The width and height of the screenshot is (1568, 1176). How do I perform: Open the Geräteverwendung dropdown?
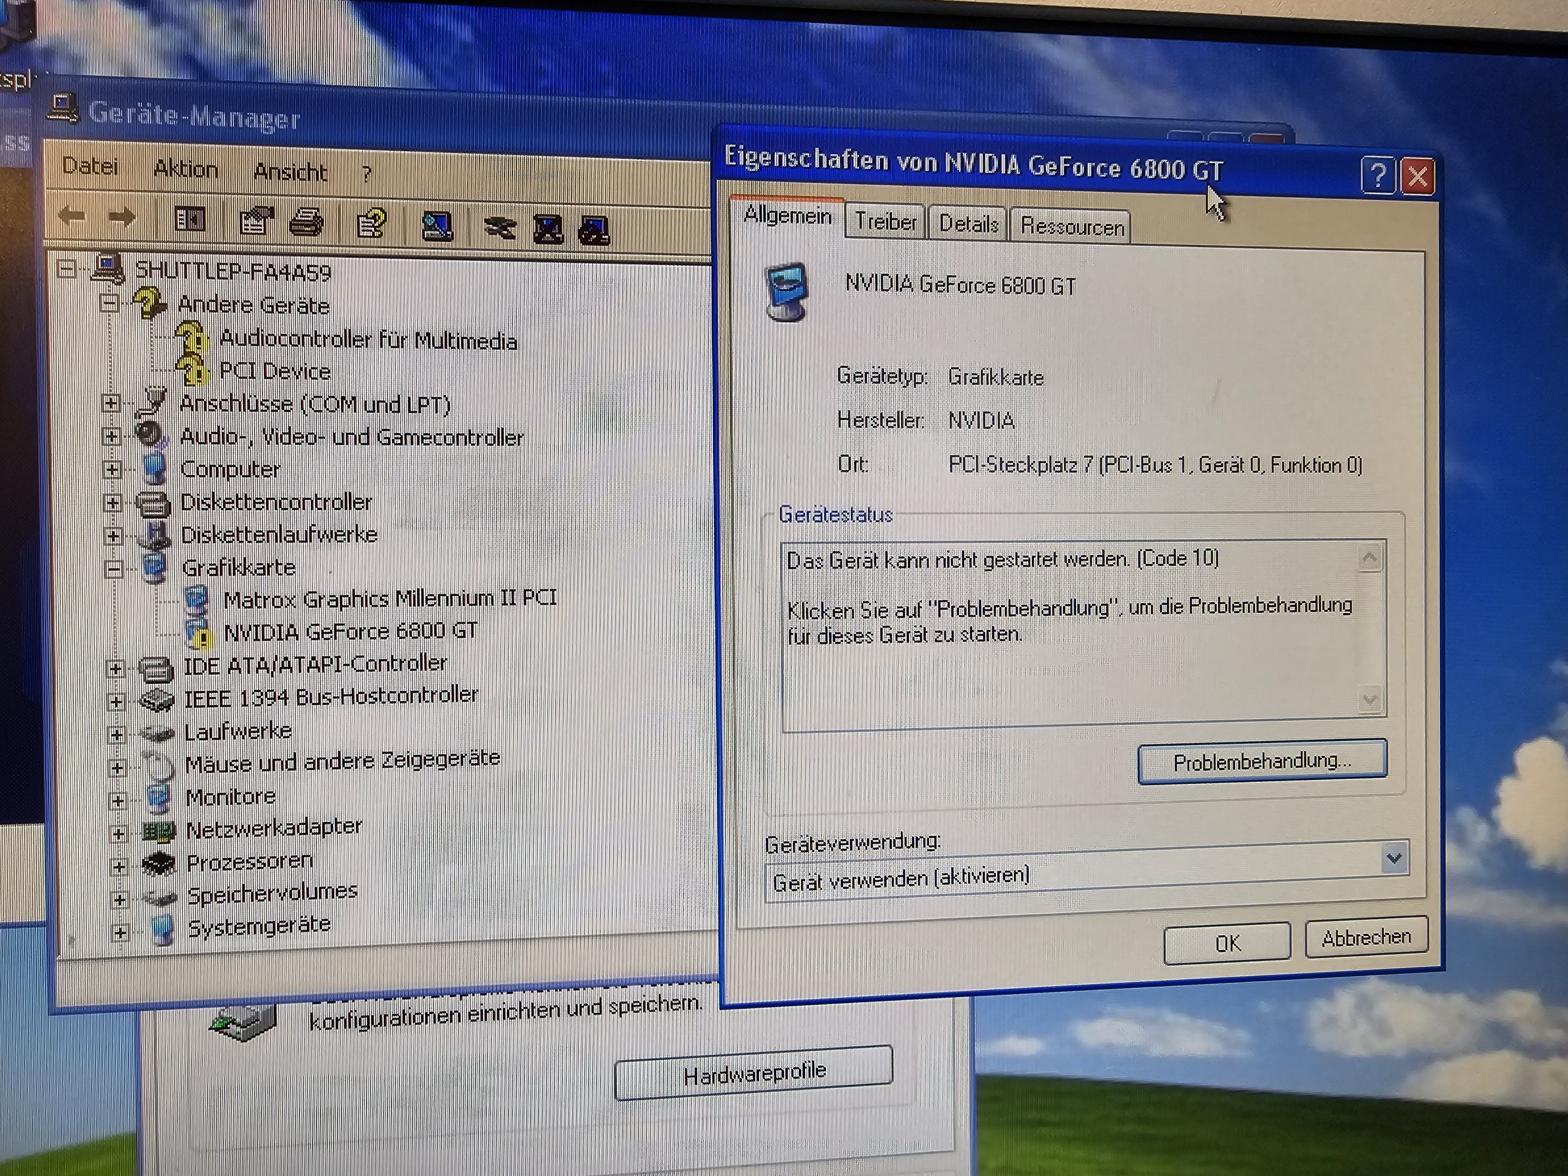(x=1394, y=858)
